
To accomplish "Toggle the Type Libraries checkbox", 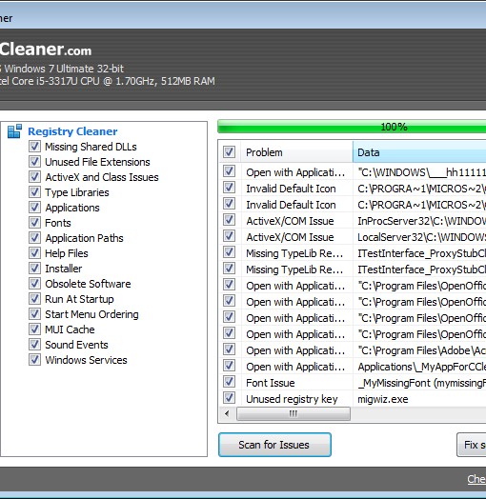I will coord(34,192).
